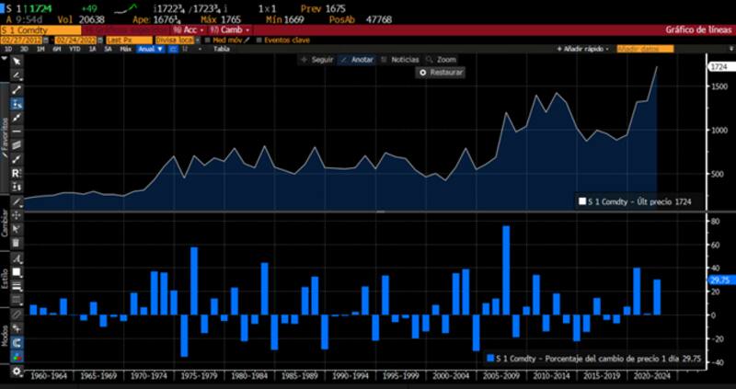Image resolution: width=736 pixels, height=389 pixels.
Task: Toggle S 1 Comdty price legend checkbox
Action: [582, 200]
